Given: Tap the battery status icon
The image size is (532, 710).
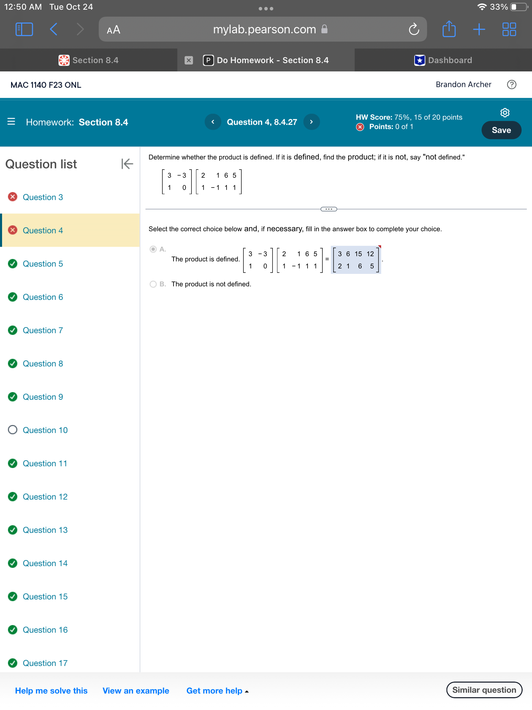Looking at the screenshot, I should (x=519, y=7).
